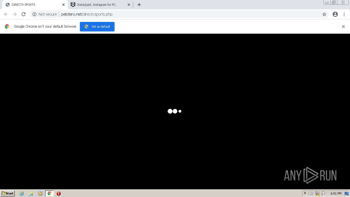
Task: Minimize the Chrome window
Action: (327, 2)
